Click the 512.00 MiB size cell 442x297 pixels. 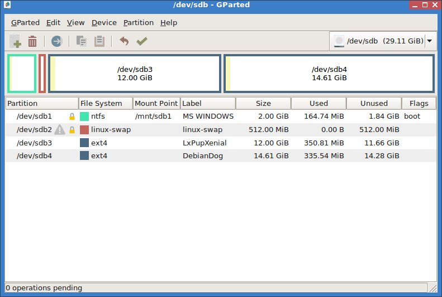268,129
